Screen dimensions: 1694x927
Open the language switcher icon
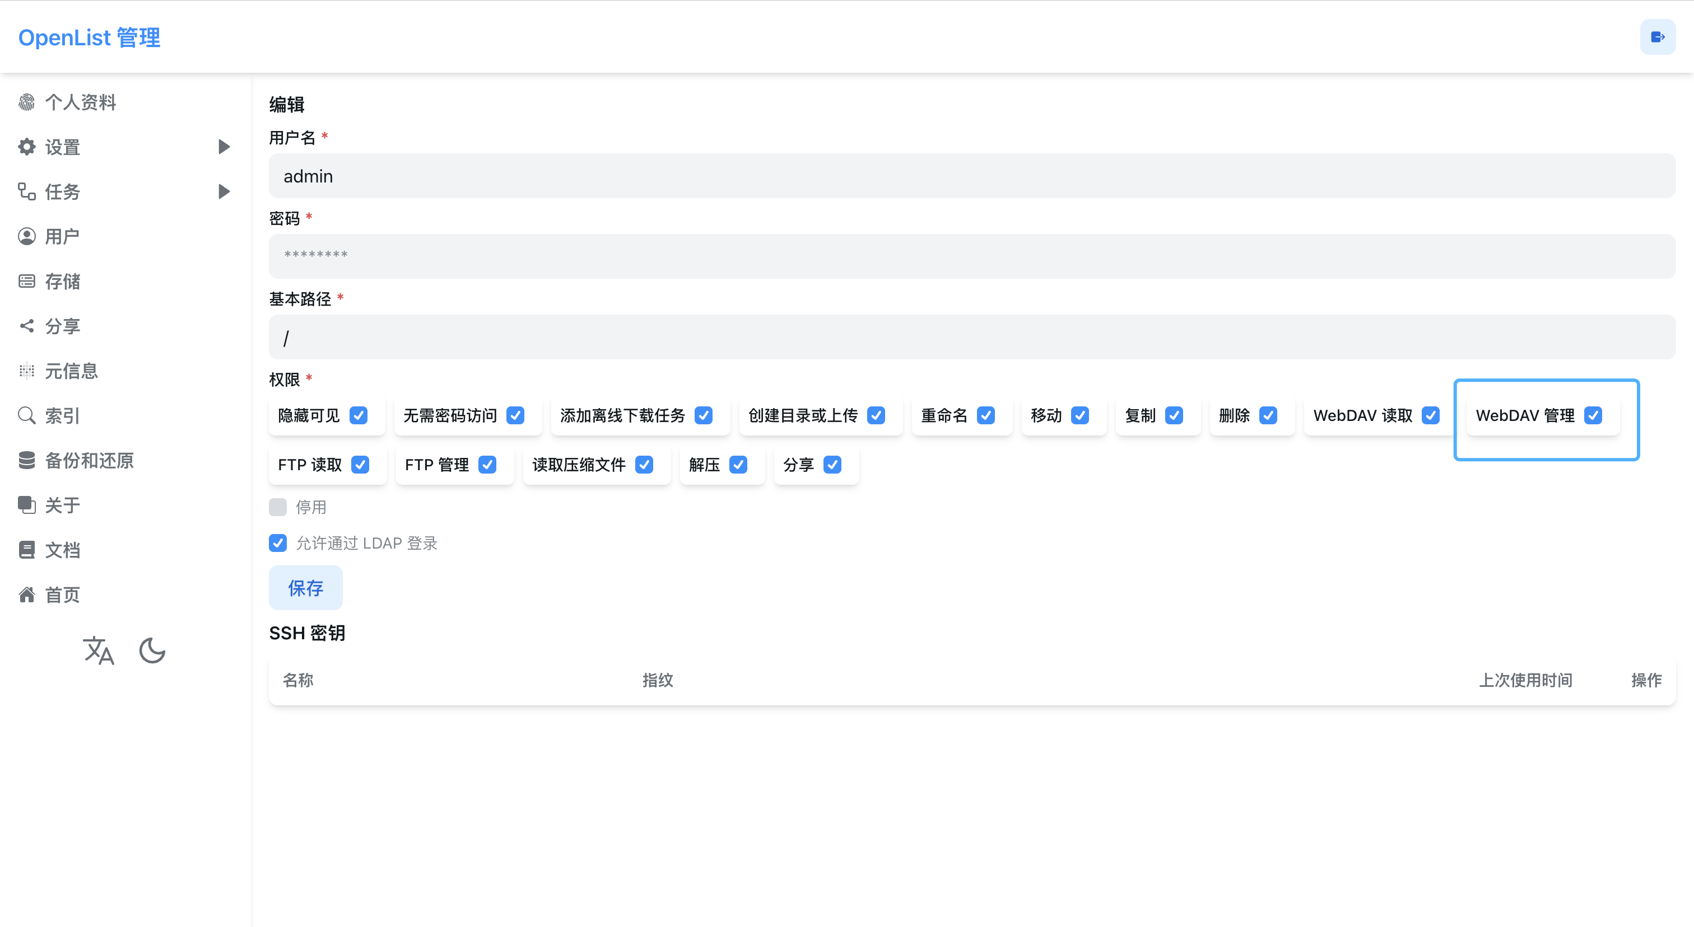tap(99, 650)
